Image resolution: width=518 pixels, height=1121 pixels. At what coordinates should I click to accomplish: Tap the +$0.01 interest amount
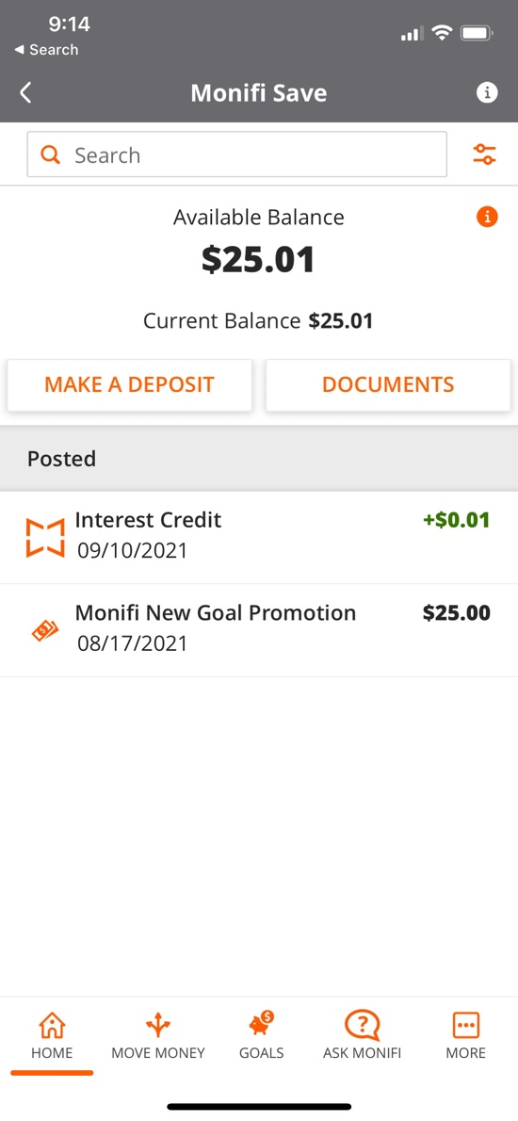click(457, 520)
